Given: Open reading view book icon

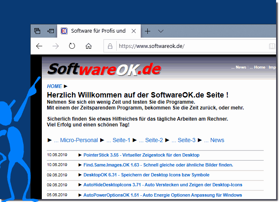Looking at the screenshot, I should pos(272,46).
